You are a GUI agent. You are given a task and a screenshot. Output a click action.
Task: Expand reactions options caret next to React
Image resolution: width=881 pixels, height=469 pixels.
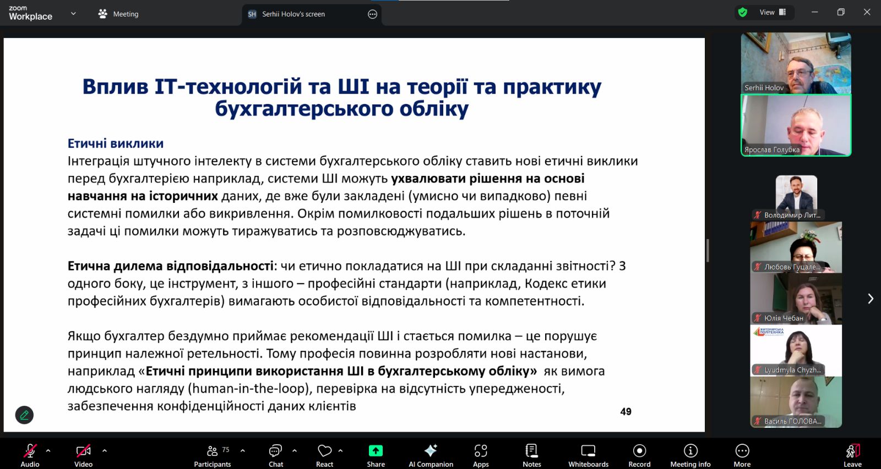341,450
